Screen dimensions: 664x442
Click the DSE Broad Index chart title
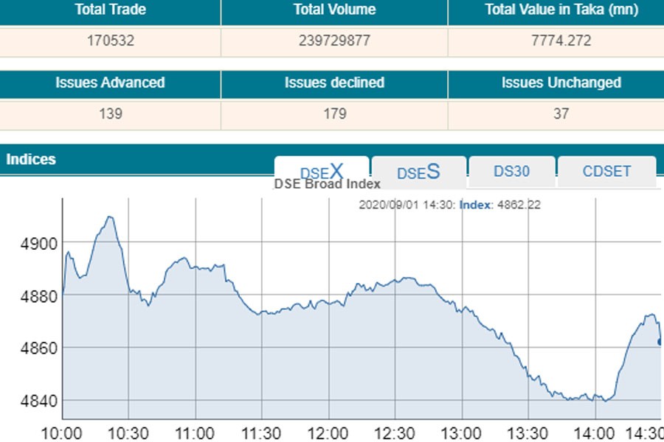click(x=327, y=184)
